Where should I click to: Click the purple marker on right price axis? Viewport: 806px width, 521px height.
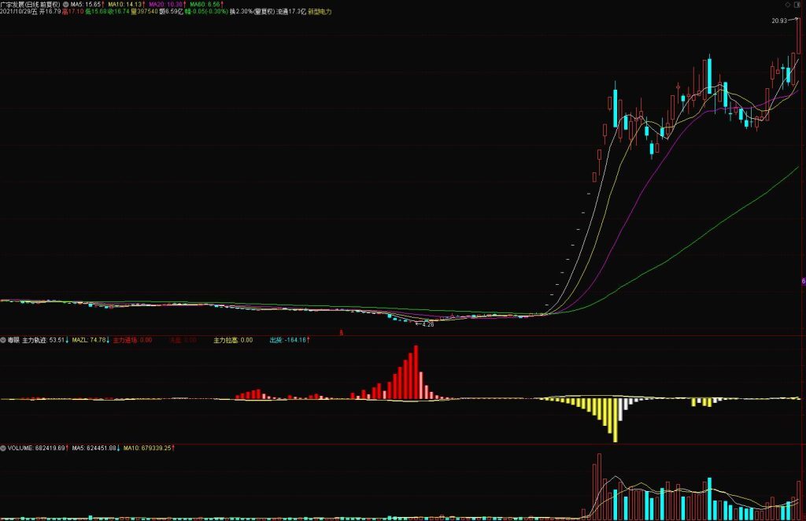(803, 281)
